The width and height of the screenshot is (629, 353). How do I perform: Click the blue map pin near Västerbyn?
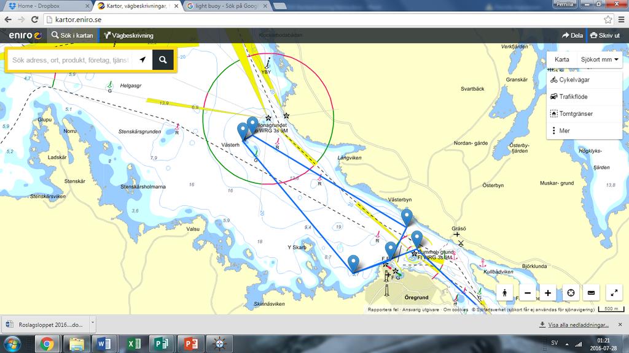(x=407, y=217)
